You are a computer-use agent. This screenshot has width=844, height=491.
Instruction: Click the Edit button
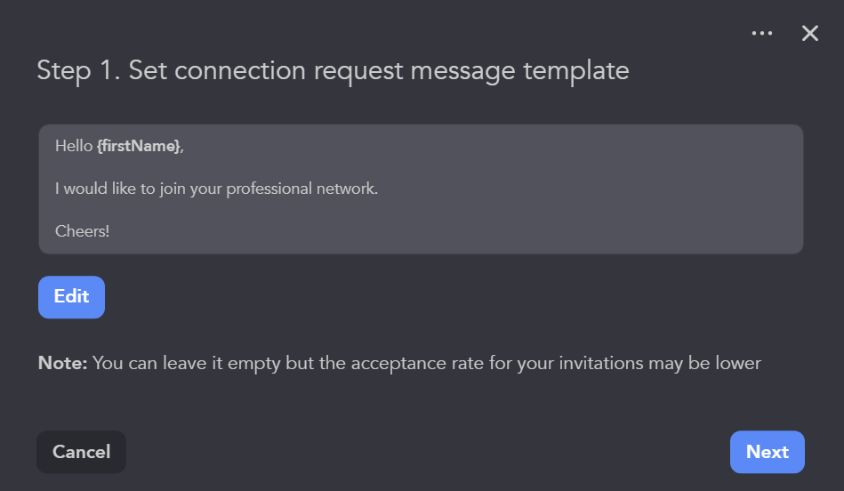(71, 297)
